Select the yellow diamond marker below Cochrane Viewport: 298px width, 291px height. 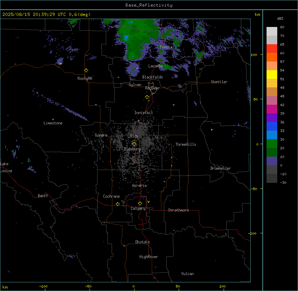pyautogui.click(x=118, y=204)
